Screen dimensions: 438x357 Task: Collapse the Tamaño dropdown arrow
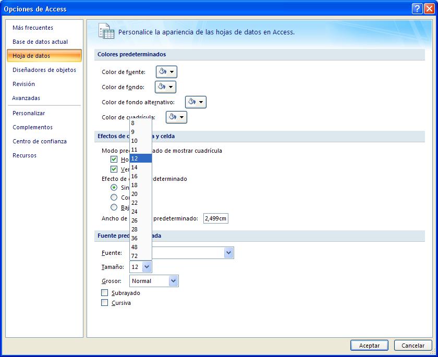pos(147,267)
